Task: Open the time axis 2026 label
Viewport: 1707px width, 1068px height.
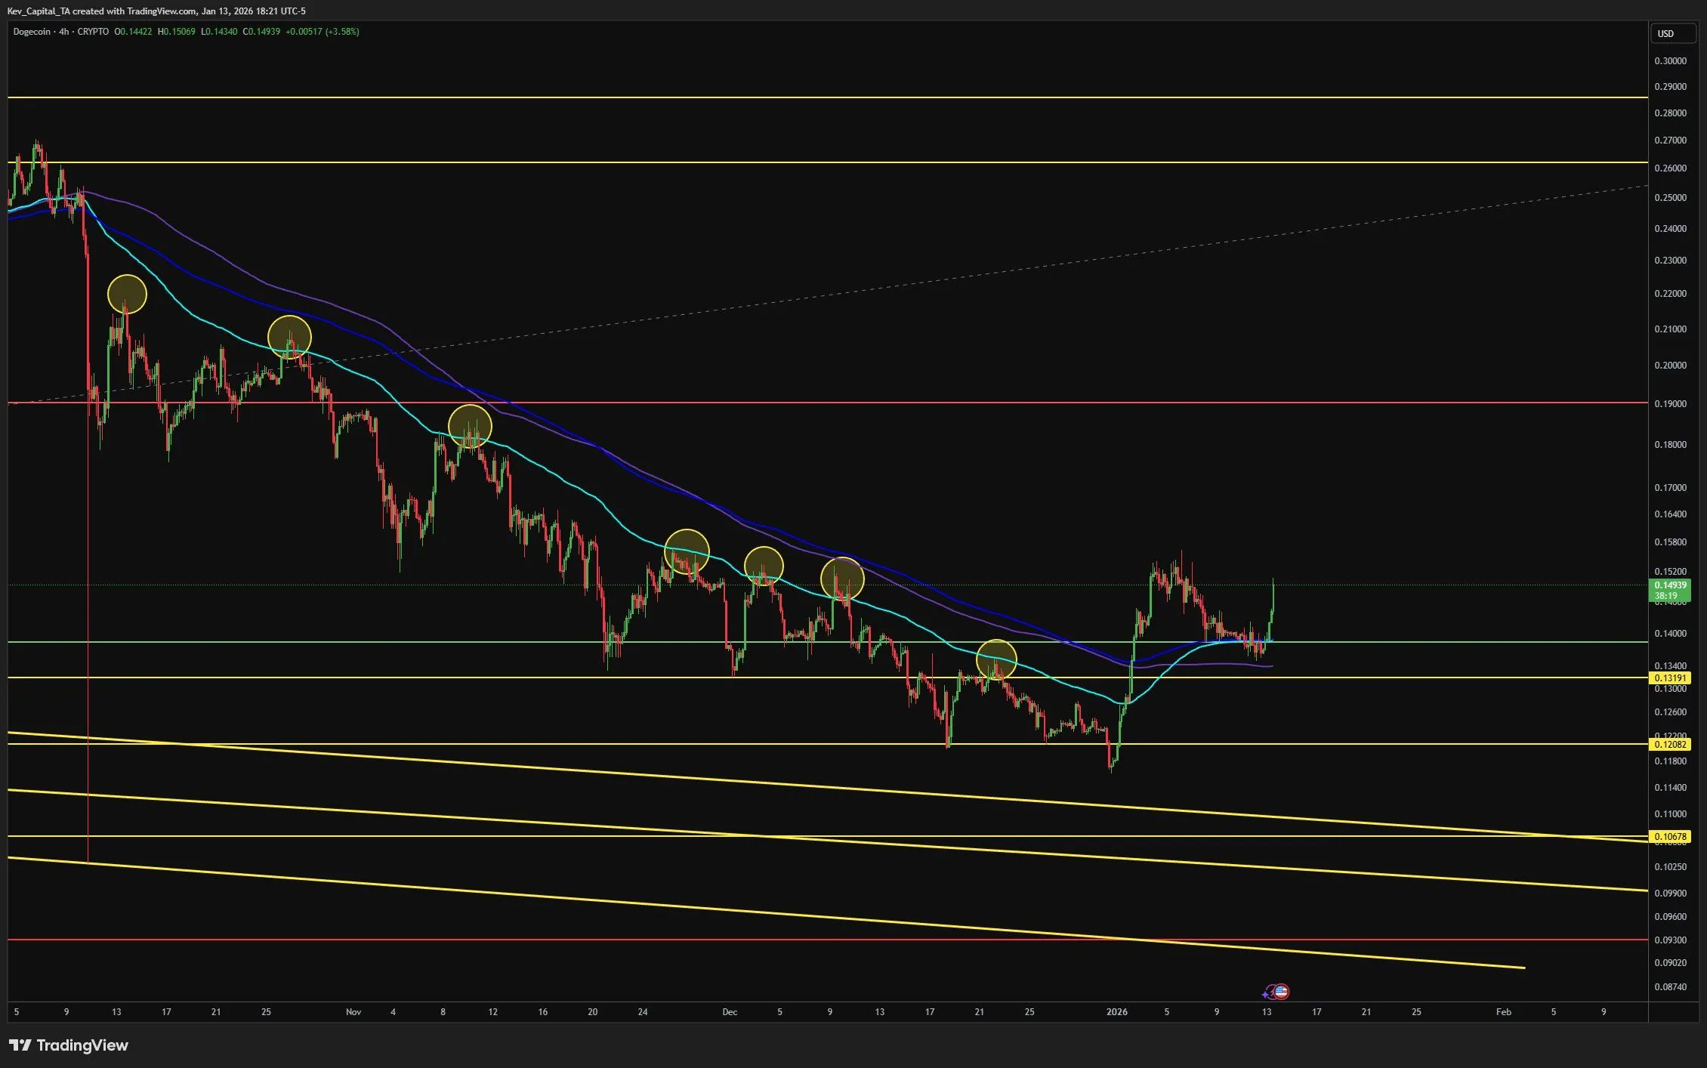Action: [x=1116, y=1011]
